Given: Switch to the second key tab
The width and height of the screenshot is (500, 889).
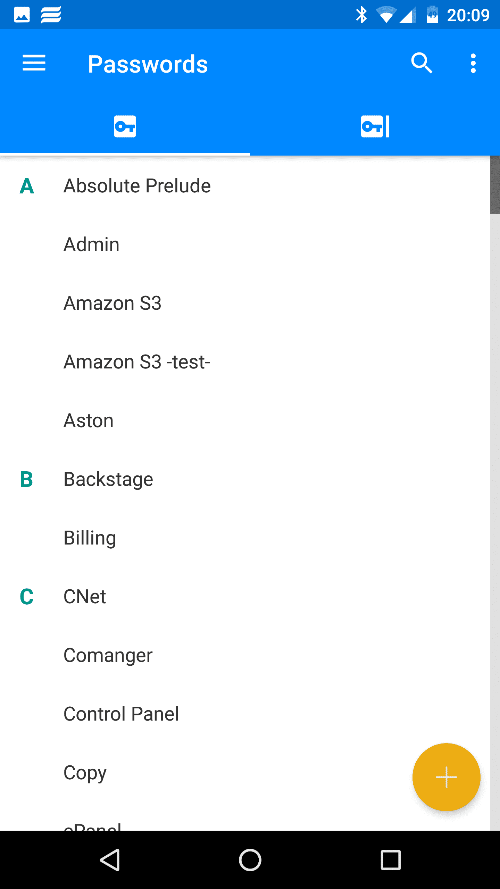Looking at the screenshot, I should click(375, 126).
